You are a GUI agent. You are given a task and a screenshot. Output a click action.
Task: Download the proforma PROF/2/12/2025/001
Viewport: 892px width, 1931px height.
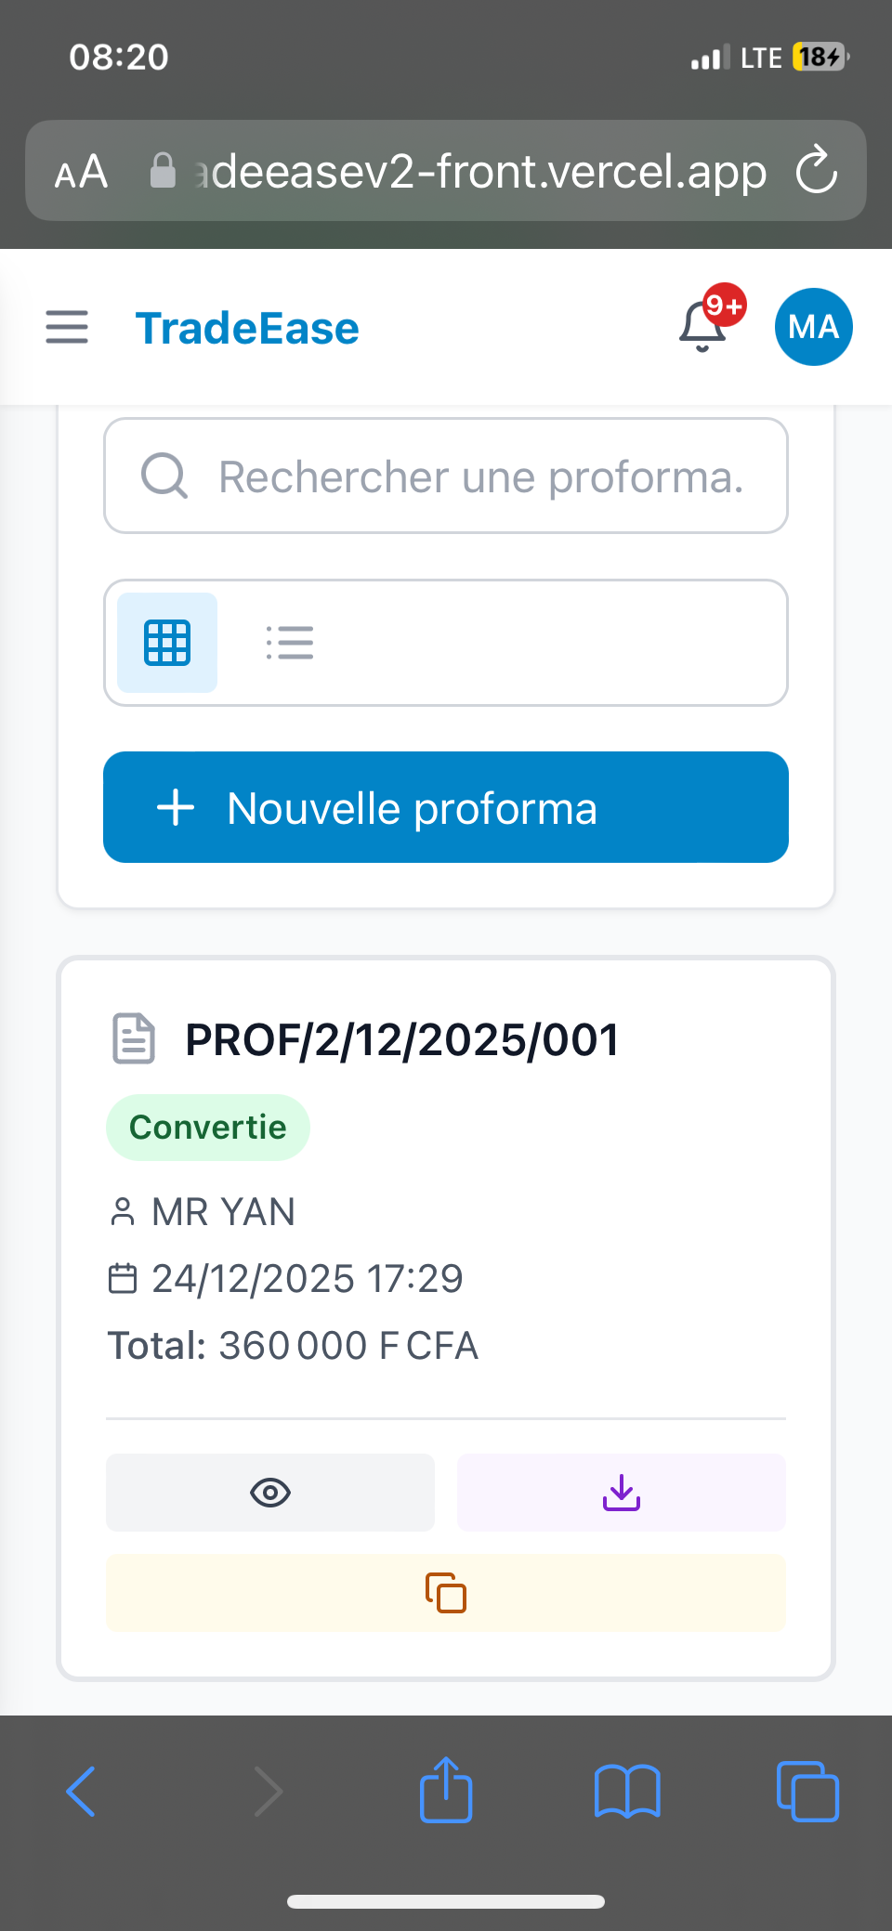pyautogui.click(x=621, y=1493)
